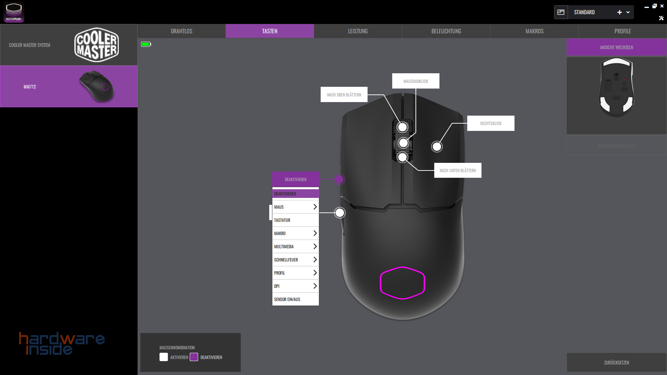Select DEAKTIVIEREN checkbox for Mausemkombination
Viewport: 667px width, 375px height.
(194, 357)
